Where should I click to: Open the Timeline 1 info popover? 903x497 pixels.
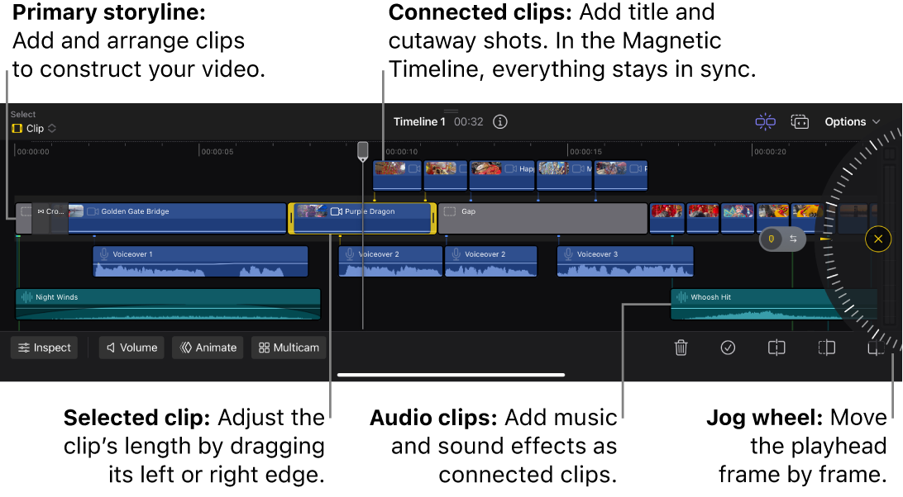[x=499, y=121]
